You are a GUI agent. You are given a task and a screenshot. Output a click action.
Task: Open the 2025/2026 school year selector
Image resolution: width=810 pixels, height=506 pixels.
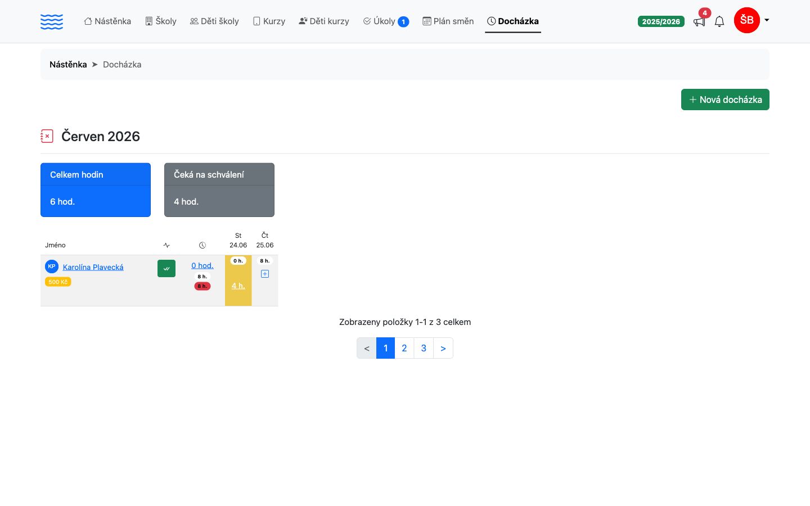pyautogui.click(x=661, y=21)
